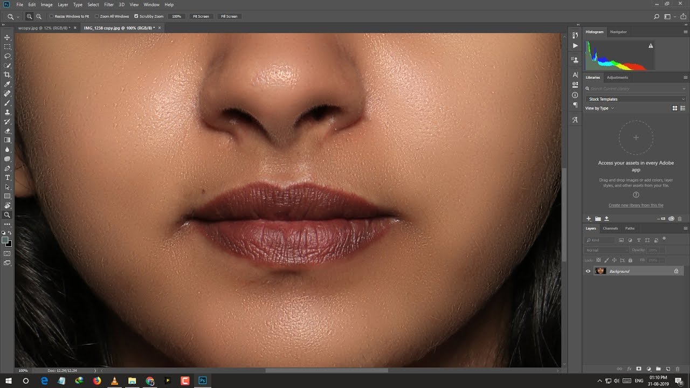Toggle Quick Mask mode in toolbox

click(8, 253)
